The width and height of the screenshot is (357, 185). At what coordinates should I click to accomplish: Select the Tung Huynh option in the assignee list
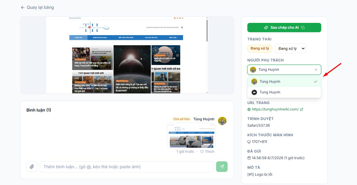(x=284, y=92)
